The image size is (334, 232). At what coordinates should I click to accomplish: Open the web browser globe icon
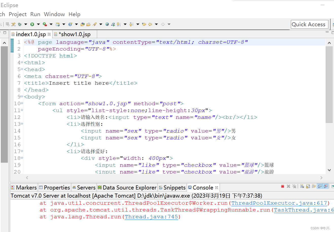[x=107, y=24]
